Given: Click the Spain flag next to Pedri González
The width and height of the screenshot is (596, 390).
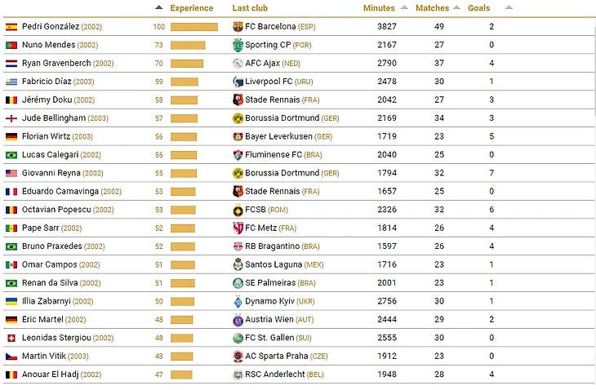Looking at the screenshot, I should pyautogui.click(x=11, y=27).
